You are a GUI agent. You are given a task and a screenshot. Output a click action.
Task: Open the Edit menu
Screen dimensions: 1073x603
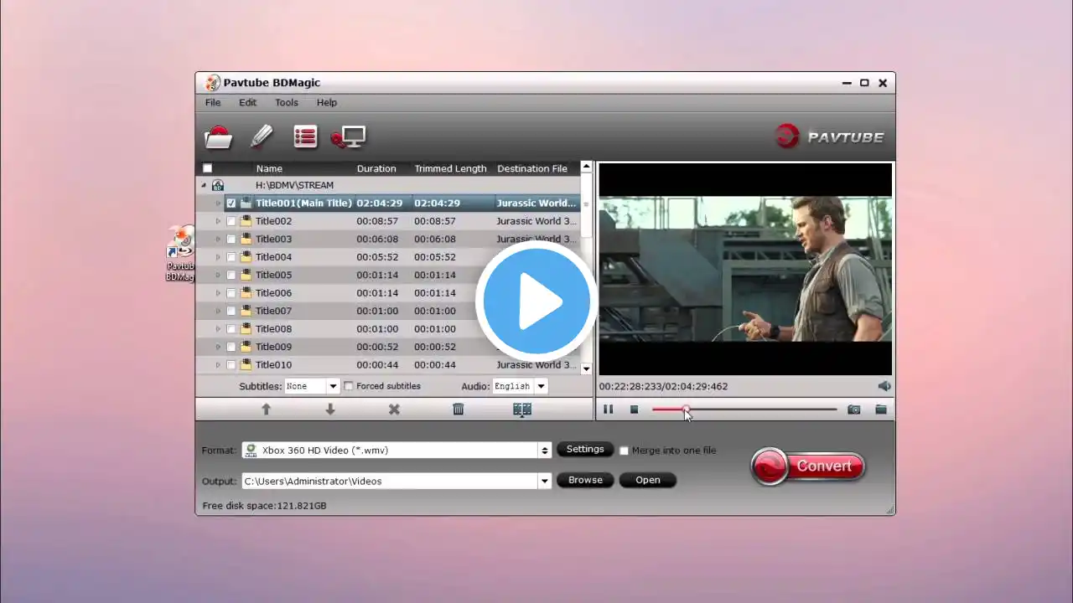[247, 102]
